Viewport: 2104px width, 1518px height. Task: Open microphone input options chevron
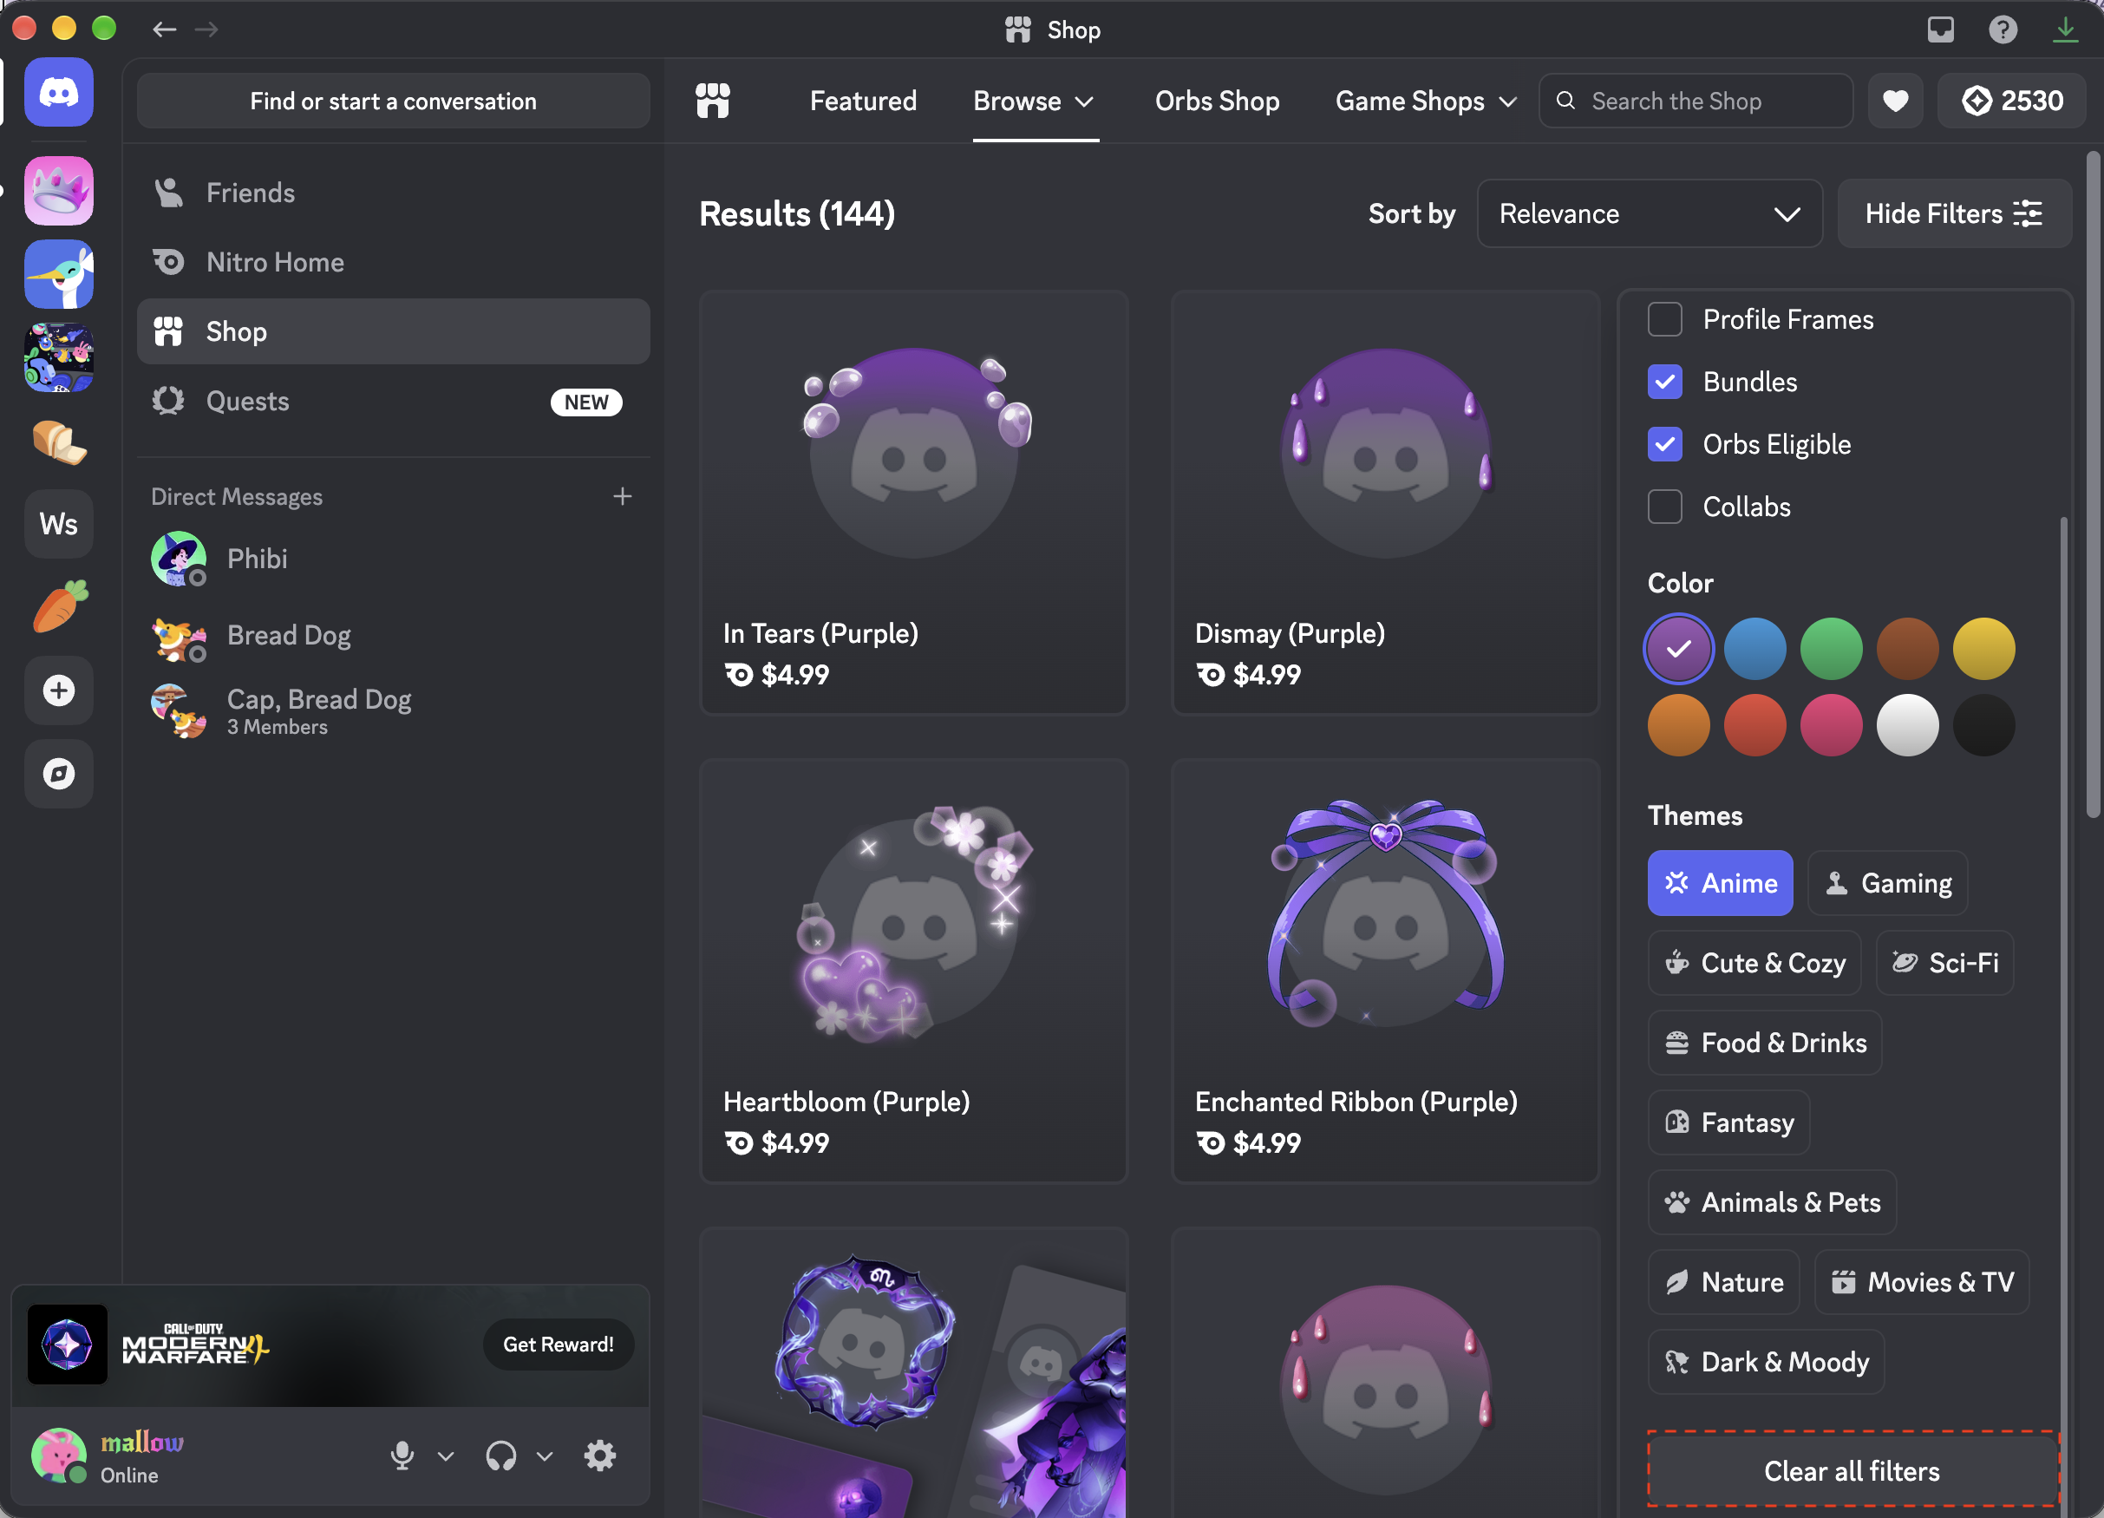point(445,1456)
